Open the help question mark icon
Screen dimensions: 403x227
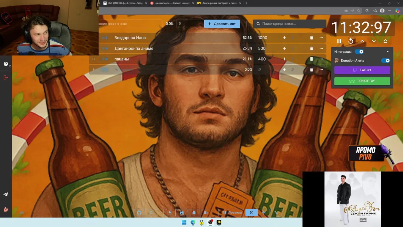coord(6,64)
